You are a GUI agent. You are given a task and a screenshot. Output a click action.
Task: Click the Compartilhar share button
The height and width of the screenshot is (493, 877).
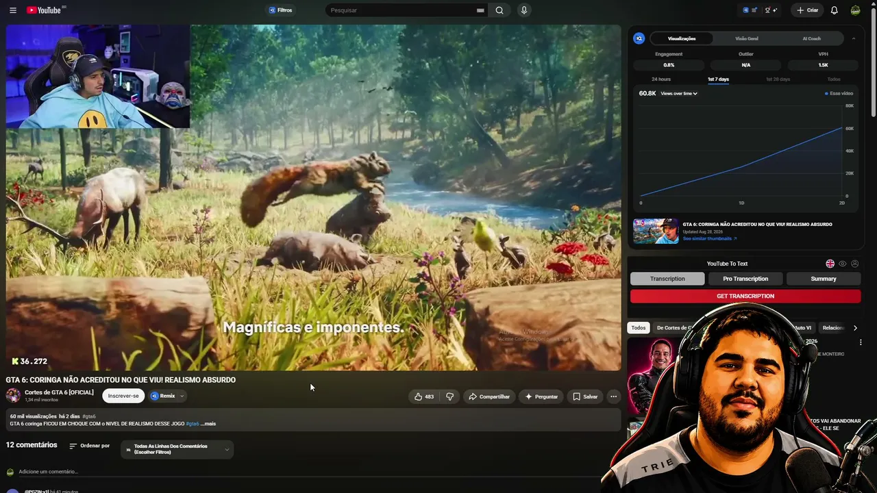pyautogui.click(x=489, y=396)
